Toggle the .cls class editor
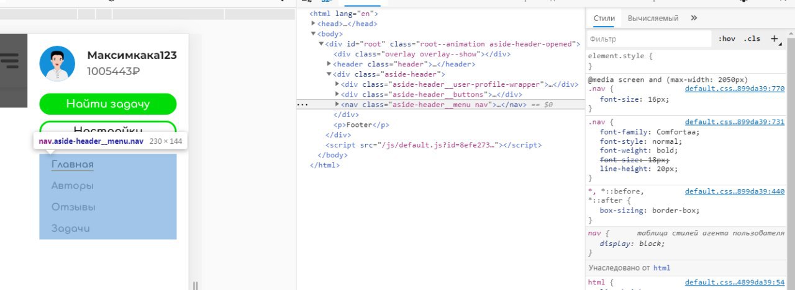This screenshot has height=290, width=795. pyautogui.click(x=752, y=38)
